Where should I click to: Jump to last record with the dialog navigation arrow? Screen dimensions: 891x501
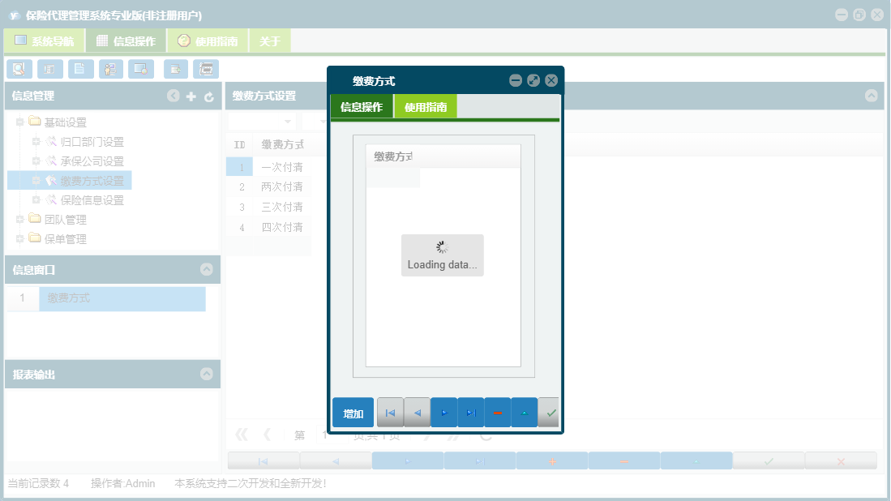click(x=470, y=412)
